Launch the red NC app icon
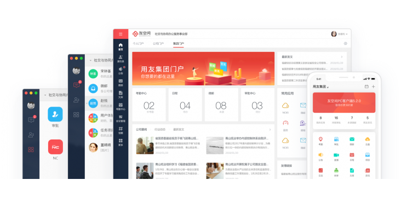 (55, 147)
